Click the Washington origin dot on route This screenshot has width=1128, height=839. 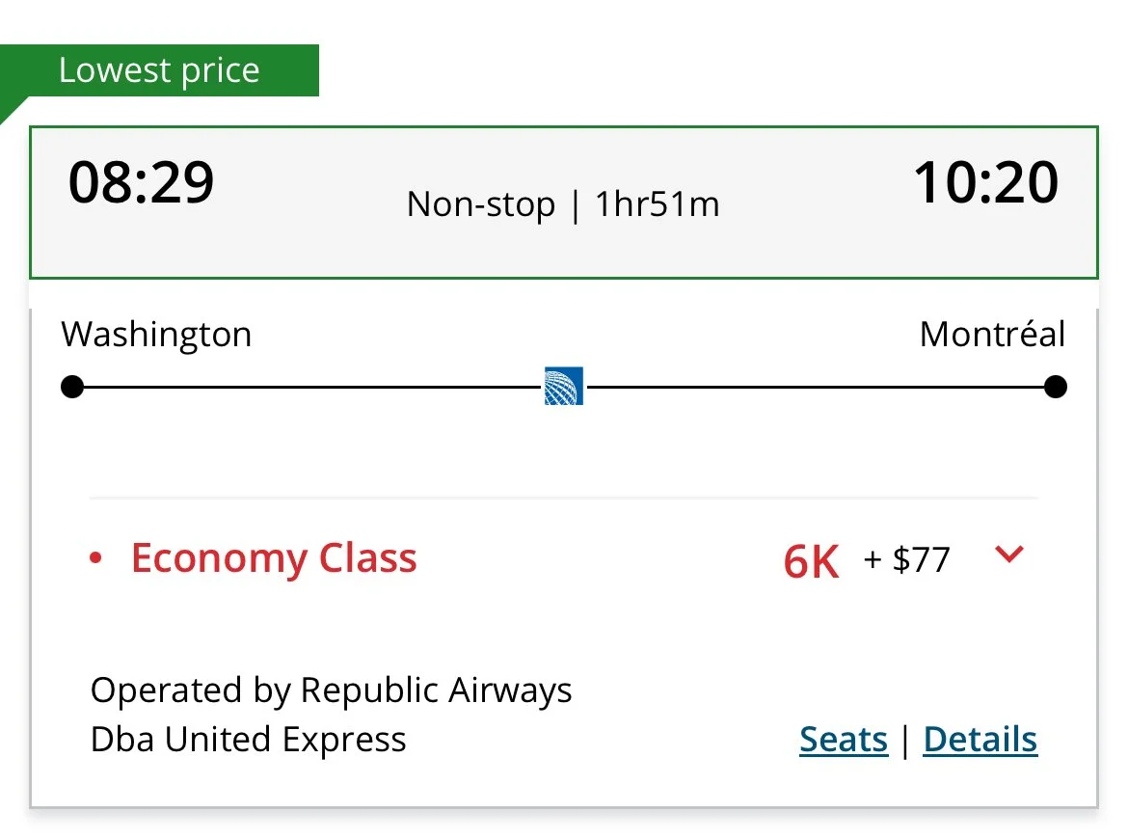(x=72, y=388)
